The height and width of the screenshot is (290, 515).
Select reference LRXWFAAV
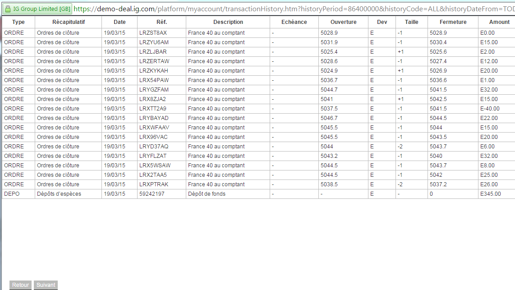[154, 128]
